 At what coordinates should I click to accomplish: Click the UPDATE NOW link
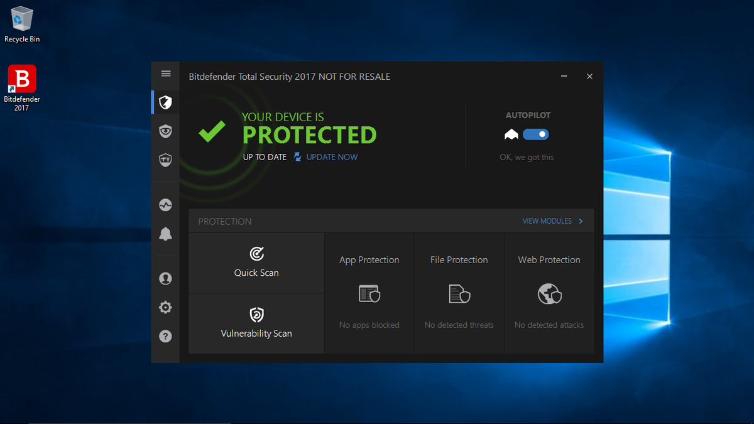(x=332, y=157)
